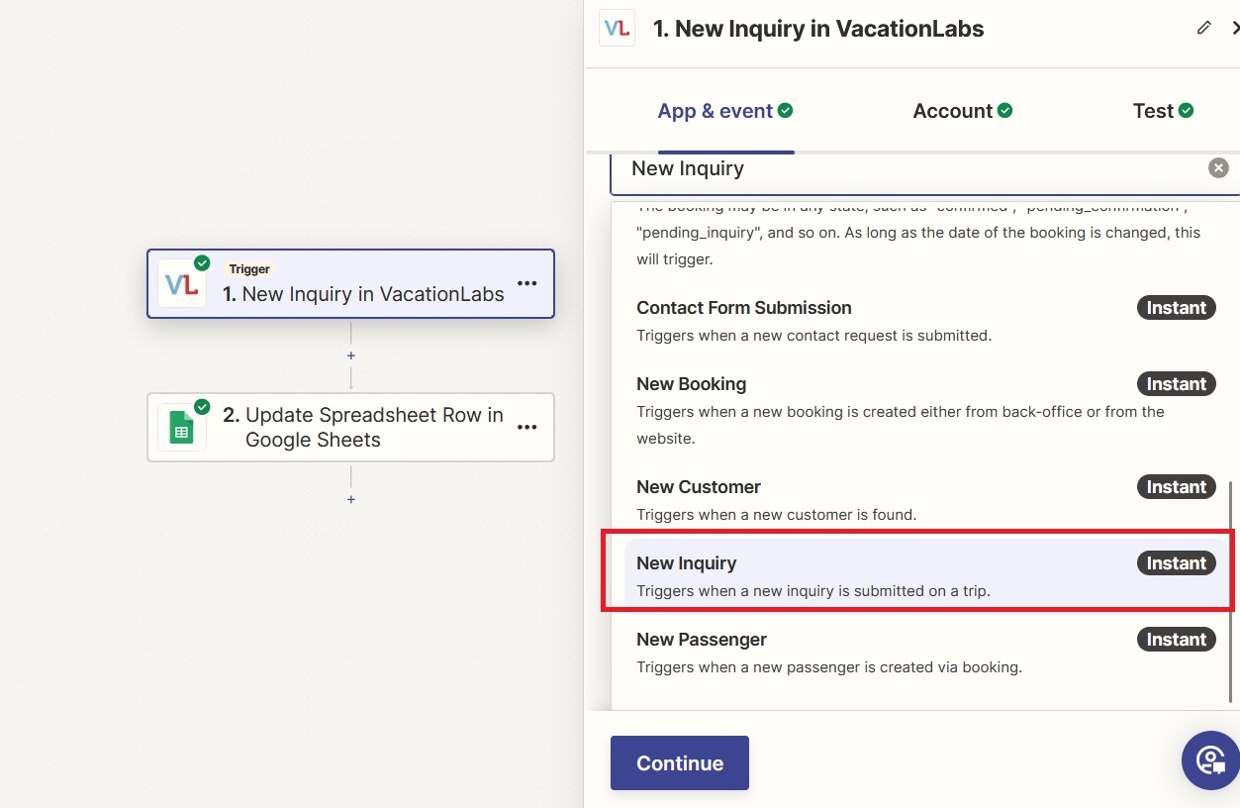Clear the New Inquiry event search field
The image size is (1240, 808).
tap(1218, 168)
